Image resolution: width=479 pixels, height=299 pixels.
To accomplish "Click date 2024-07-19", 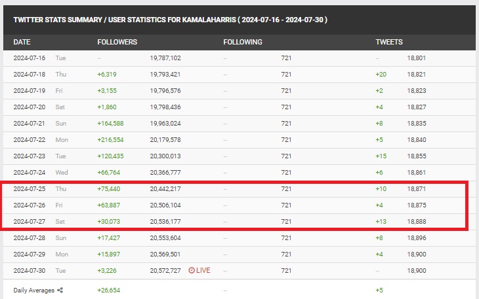I will pos(30,91).
